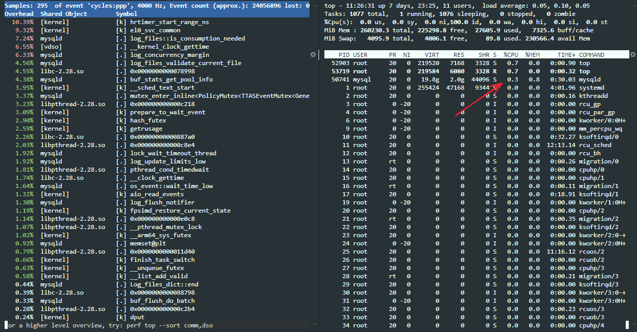This screenshot has height=332, width=637.
Task: Click the top process with PID 53719
Action: (x=477, y=71)
